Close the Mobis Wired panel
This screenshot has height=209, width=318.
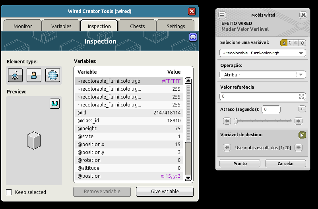[303, 15]
